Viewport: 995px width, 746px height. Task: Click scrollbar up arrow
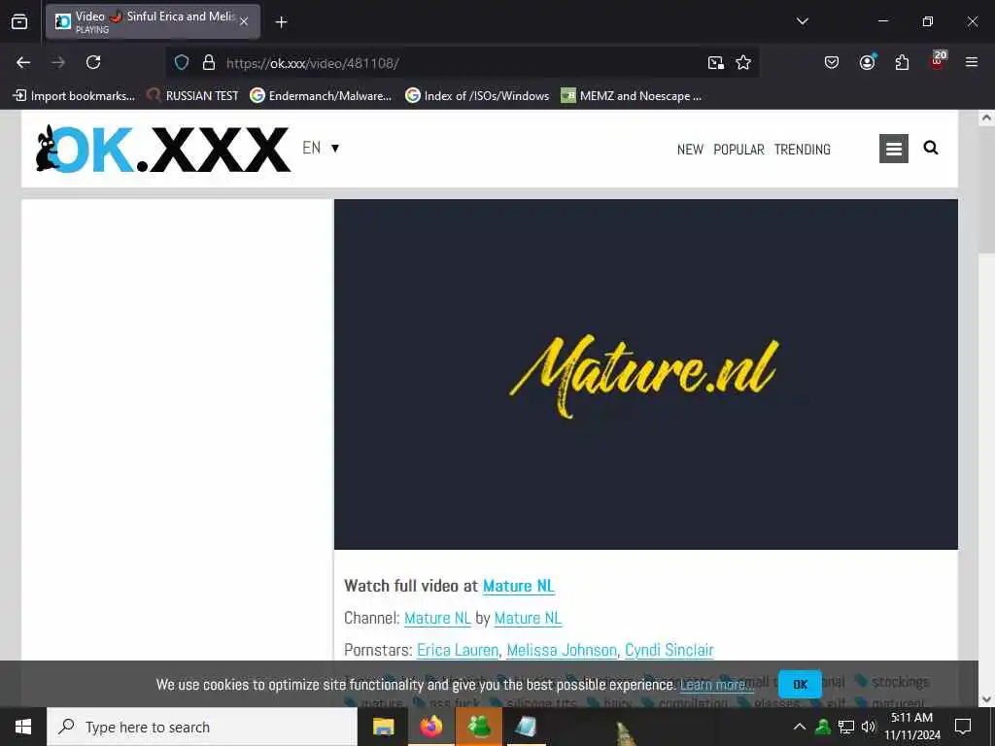click(986, 118)
